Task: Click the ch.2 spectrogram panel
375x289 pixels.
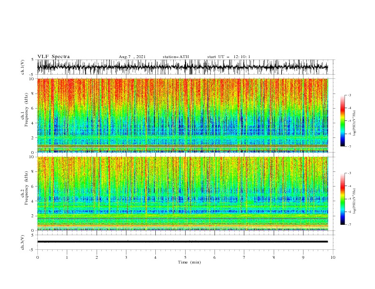Action: [x=183, y=194]
